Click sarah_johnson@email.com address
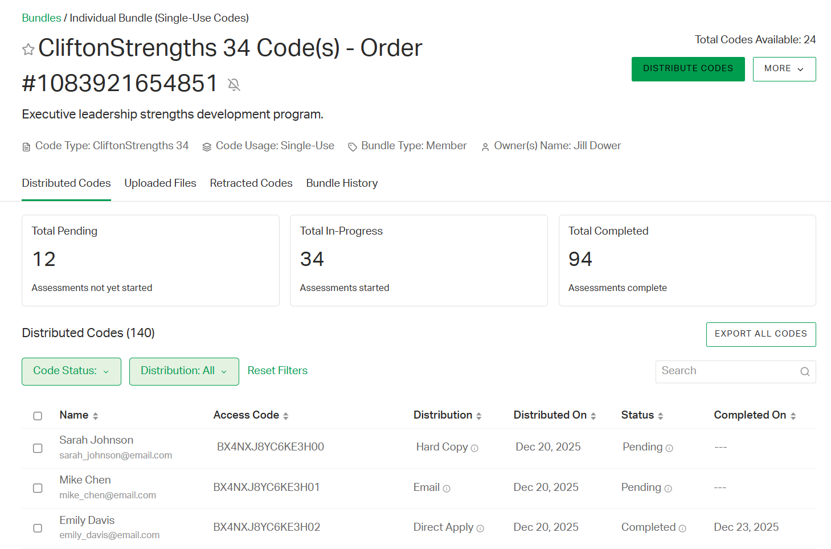831x549 pixels. click(x=116, y=456)
